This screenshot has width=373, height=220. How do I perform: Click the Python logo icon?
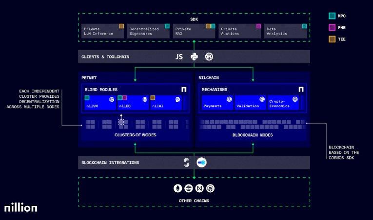tap(194, 57)
